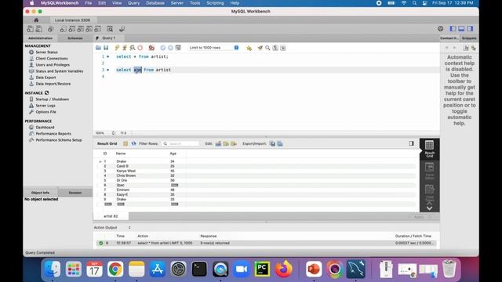Create a new table toolbar icon
Screen dimensions: 502x282
(x=71, y=29)
